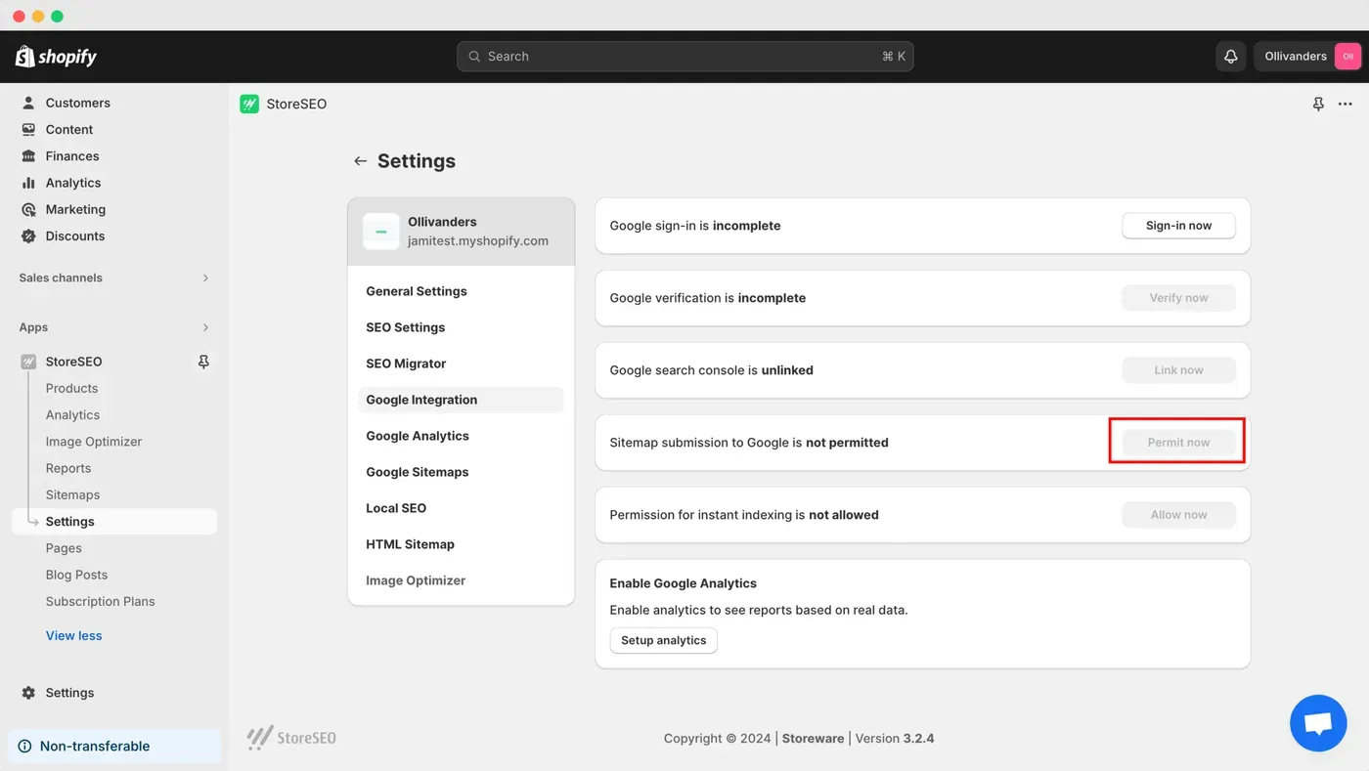Click the Link now button
This screenshot has height=771, width=1369.
(1178, 370)
